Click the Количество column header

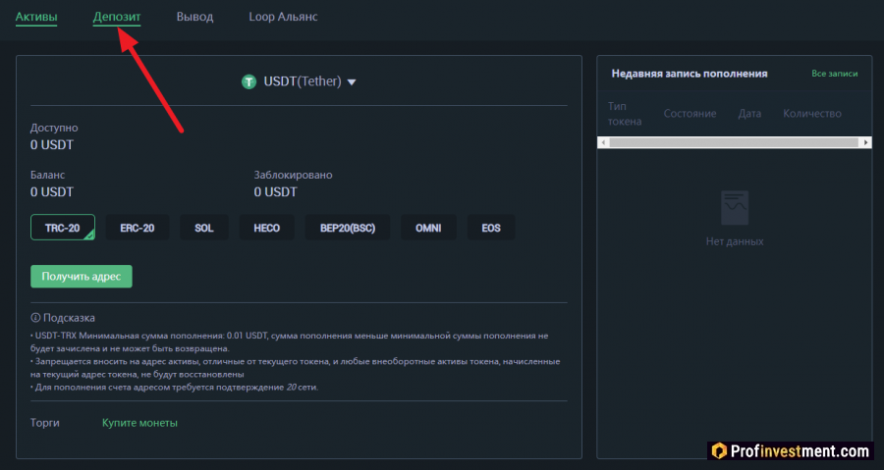812,114
